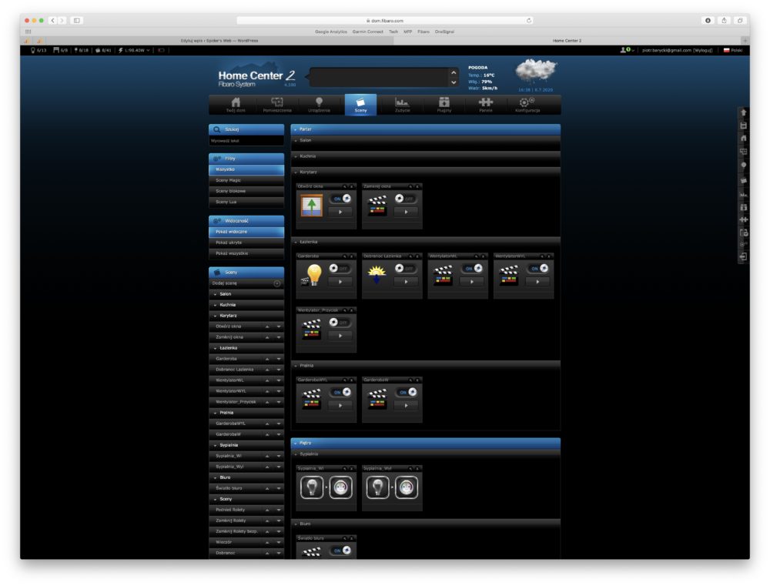Expand the Kuchnia room section
The width and height of the screenshot is (770, 586).
(x=426, y=156)
